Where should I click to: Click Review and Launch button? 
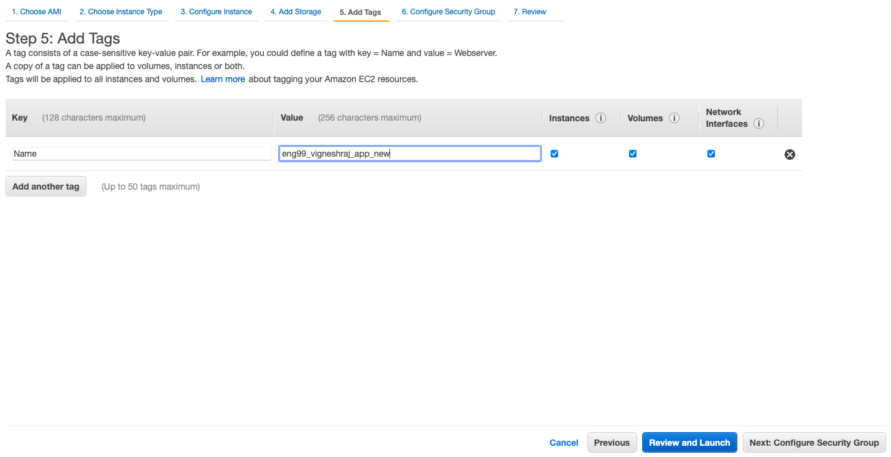tap(689, 443)
